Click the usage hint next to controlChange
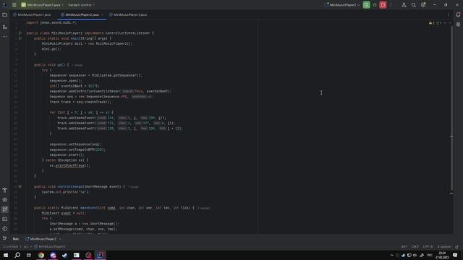The width and height of the screenshot is (463, 260). 133,187
